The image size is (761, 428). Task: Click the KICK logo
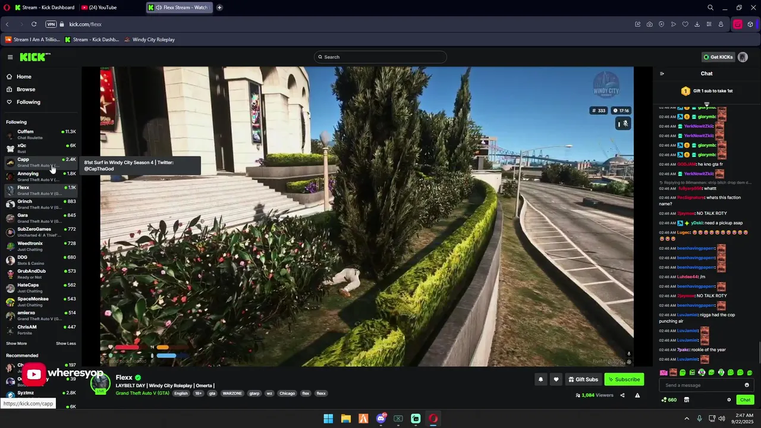[x=35, y=57]
